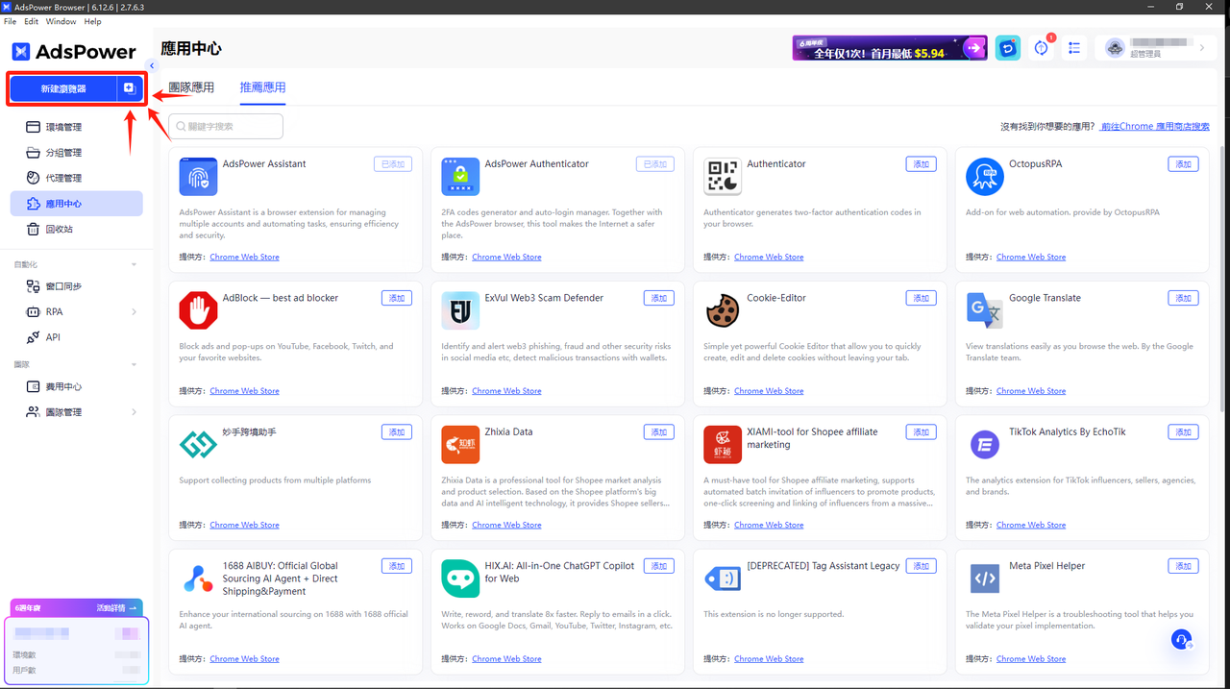The width and height of the screenshot is (1230, 689).
Task: Click the blue support chat bubble icon
Action: click(x=1181, y=639)
